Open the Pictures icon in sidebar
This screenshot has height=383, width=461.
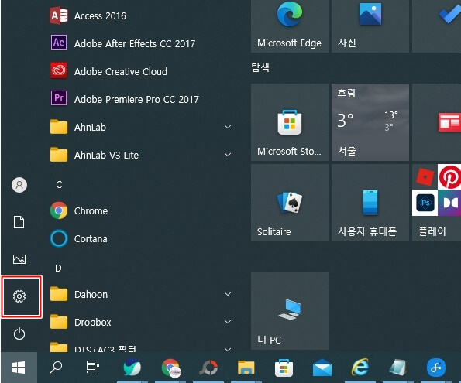[19, 259]
